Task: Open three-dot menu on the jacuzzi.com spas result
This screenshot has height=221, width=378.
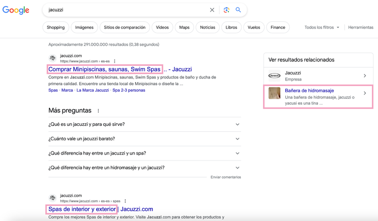Action: point(125,201)
